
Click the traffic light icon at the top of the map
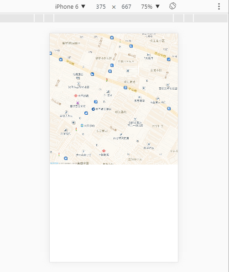[x=120, y=41]
